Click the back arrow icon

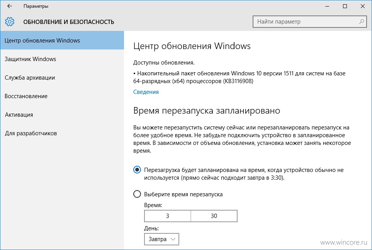pos(10,6)
